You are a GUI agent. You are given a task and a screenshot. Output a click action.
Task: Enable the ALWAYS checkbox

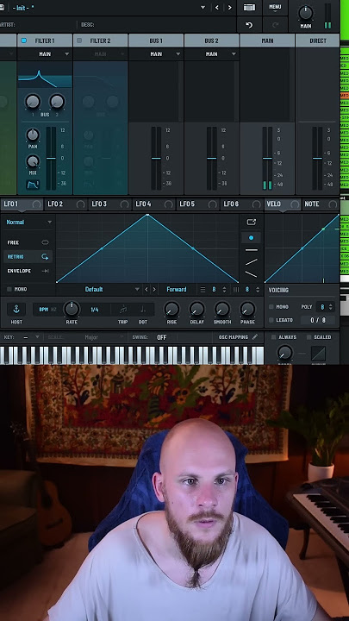[x=273, y=337]
